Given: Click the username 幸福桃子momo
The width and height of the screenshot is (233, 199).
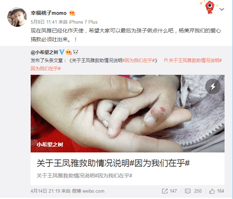Looking at the screenshot, I should pos(49,13).
